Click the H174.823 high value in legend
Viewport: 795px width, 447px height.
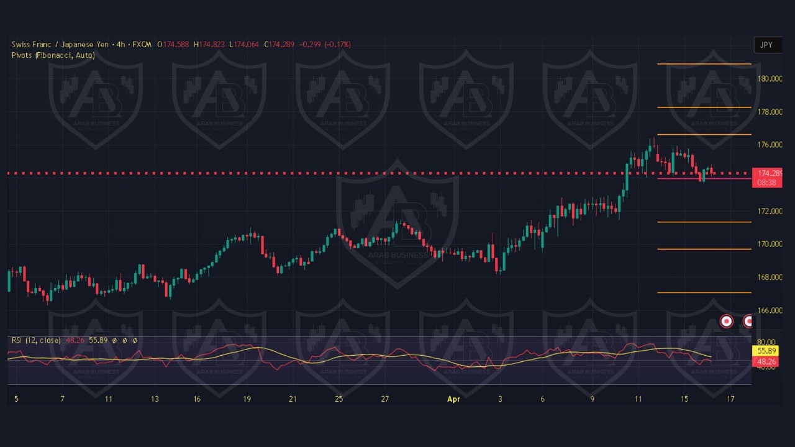209,45
